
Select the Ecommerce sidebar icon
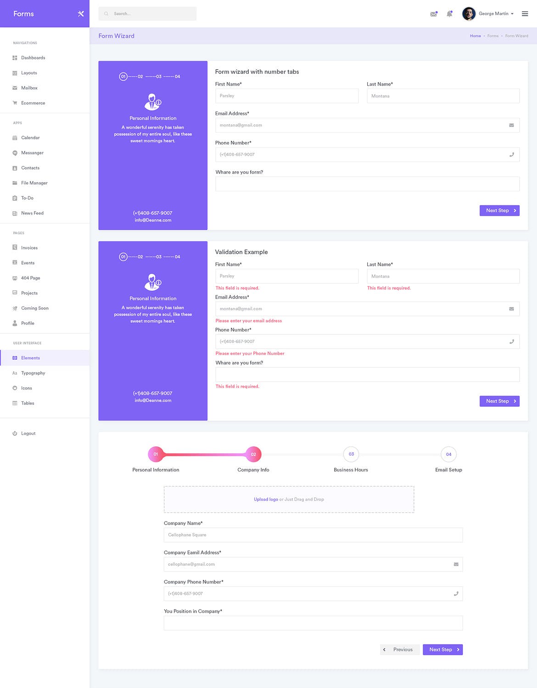[x=15, y=103]
